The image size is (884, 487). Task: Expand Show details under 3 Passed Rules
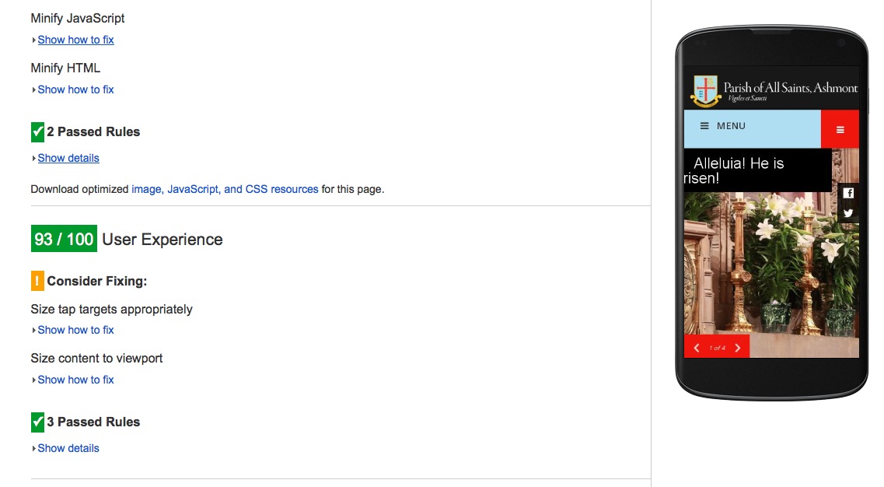68,449
